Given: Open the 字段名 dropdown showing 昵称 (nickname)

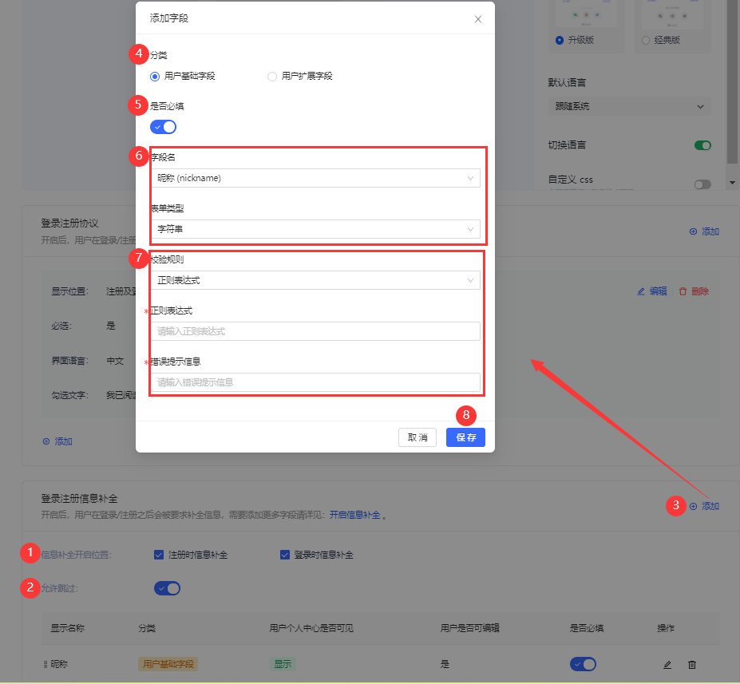Looking at the screenshot, I should point(315,178).
